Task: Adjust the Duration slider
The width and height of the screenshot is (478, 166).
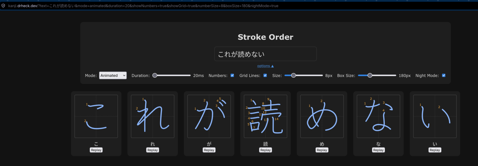Action: pos(172,75)
